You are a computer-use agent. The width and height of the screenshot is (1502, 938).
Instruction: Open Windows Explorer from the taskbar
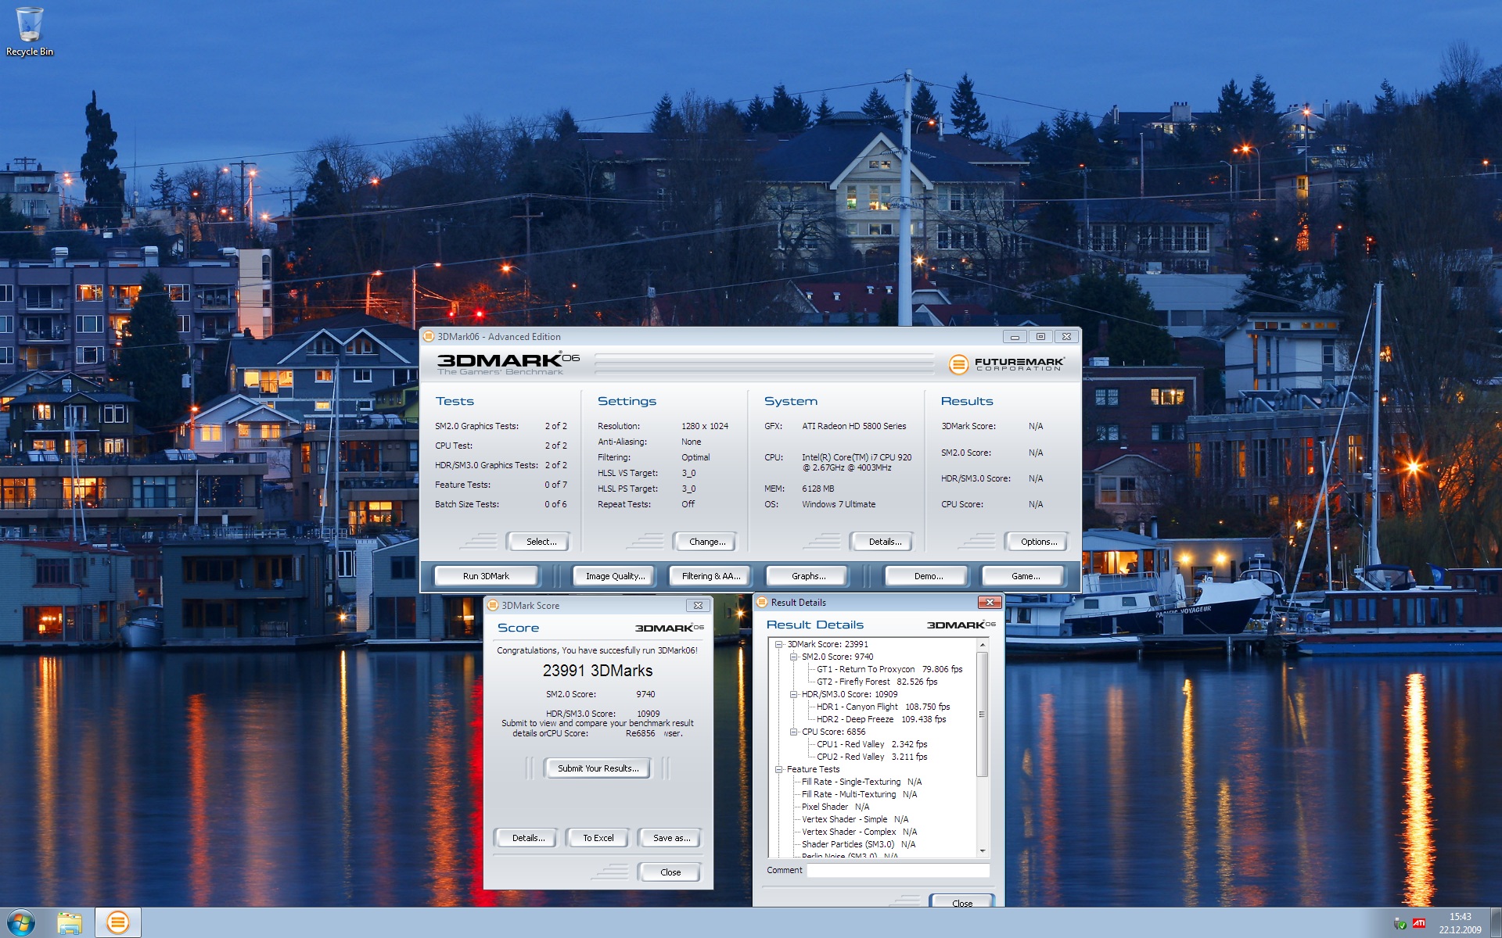click(70, 923)
